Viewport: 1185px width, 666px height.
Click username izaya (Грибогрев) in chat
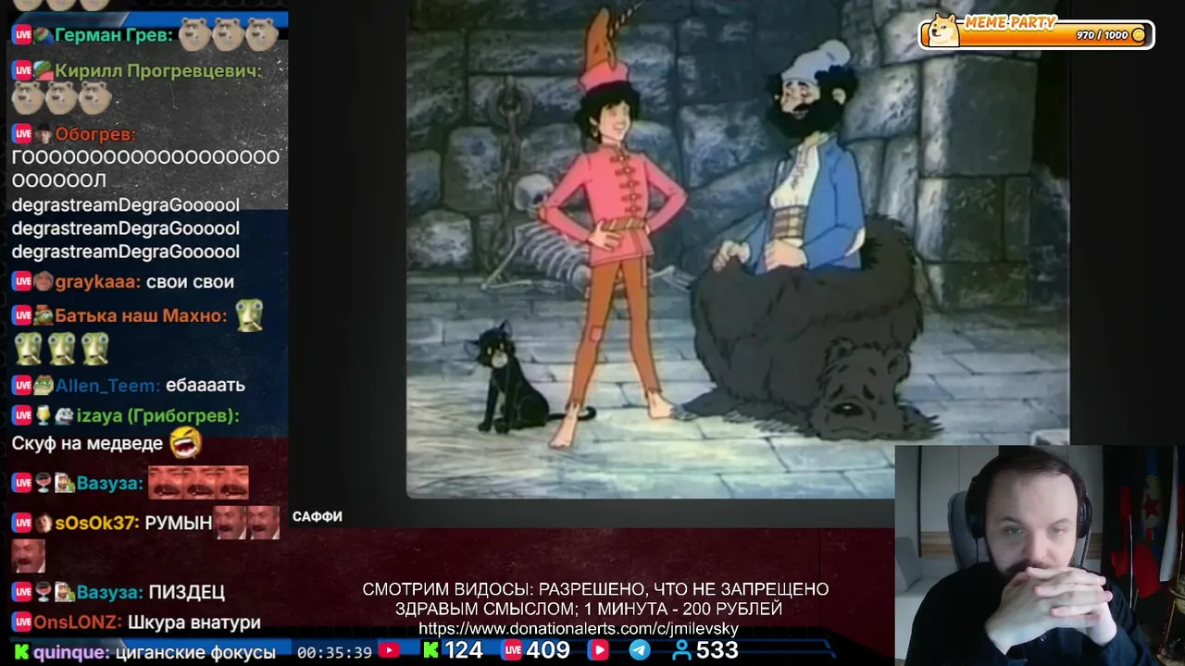point(158,416)
